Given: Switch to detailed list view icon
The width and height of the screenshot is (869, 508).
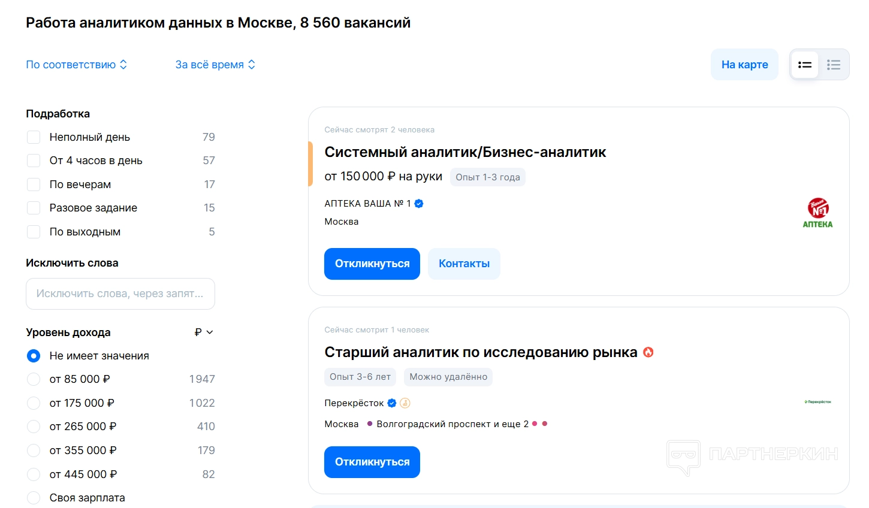Looking at the screenshot, I should click(x=805, y=65).
